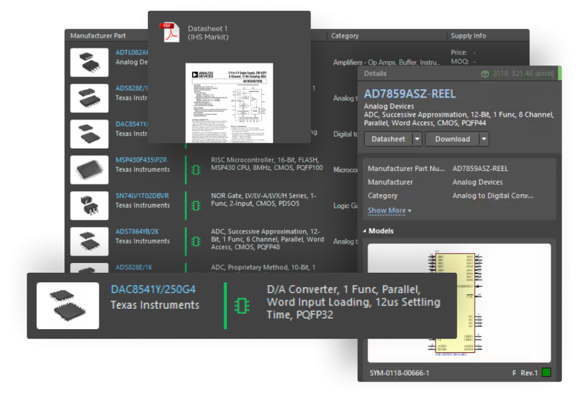Click green component icon in ADS7864YB/2K row
Viewport: 578px width, 398px height.
point(196,241)
